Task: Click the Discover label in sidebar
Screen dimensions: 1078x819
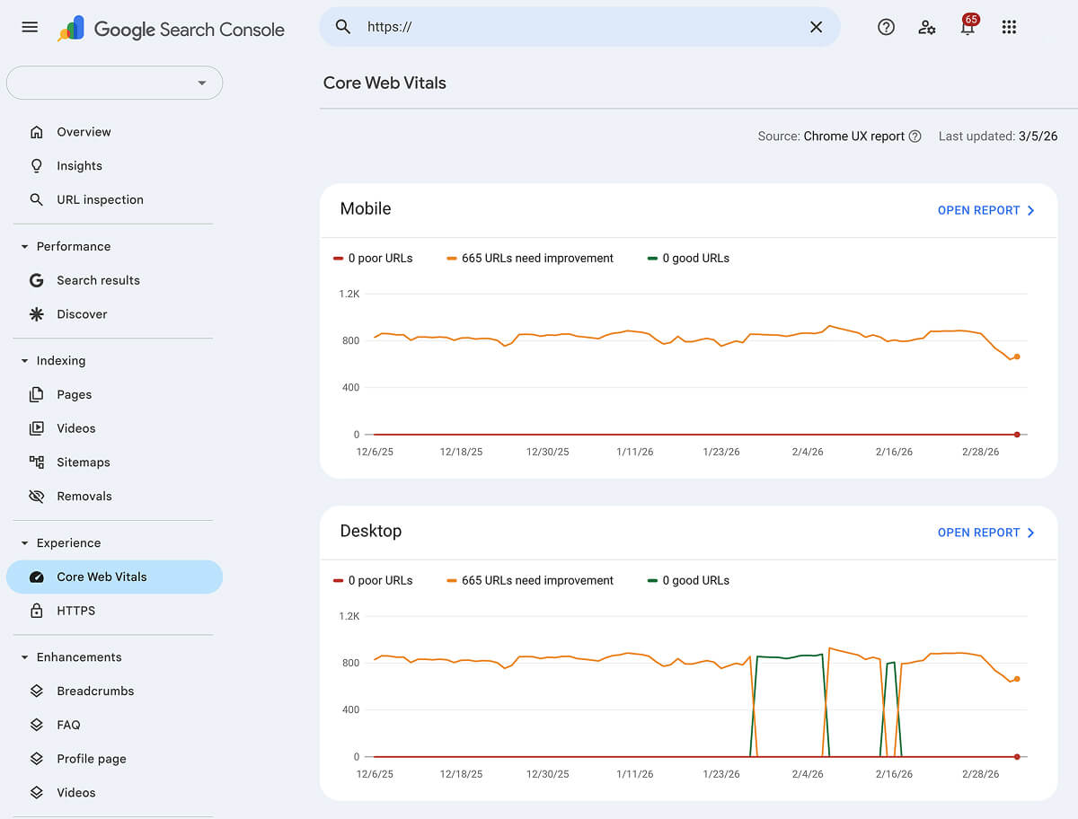Action: pyautogui.click(x=82, y=314)
